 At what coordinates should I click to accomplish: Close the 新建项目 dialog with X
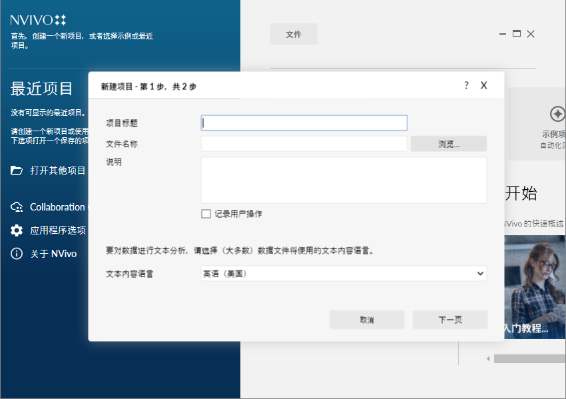483,85
